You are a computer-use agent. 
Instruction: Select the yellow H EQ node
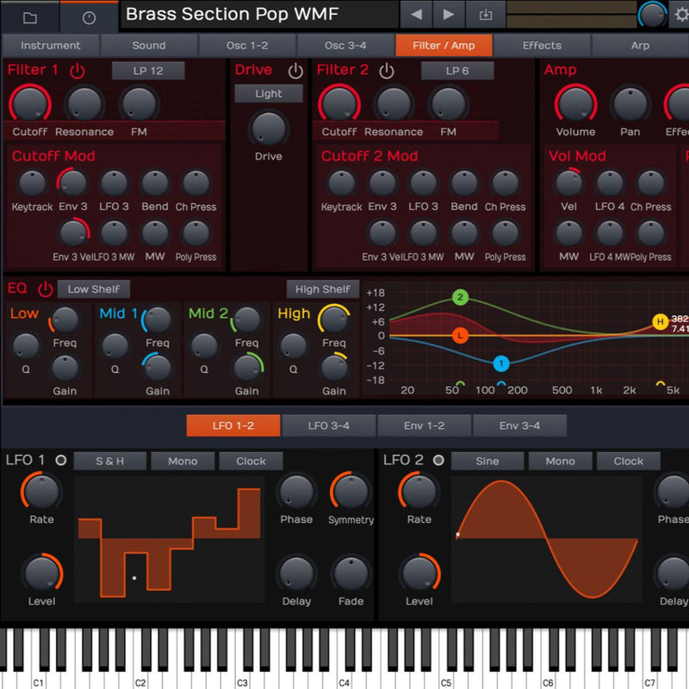661,322
